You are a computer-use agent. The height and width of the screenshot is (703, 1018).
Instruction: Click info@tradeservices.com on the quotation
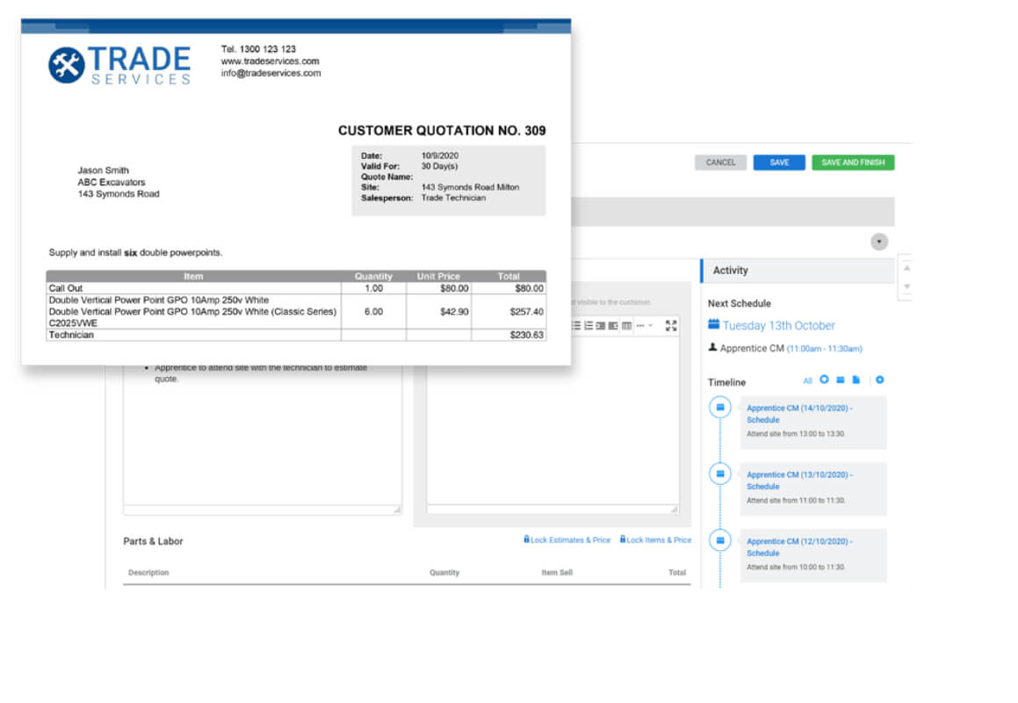point(271,73)
